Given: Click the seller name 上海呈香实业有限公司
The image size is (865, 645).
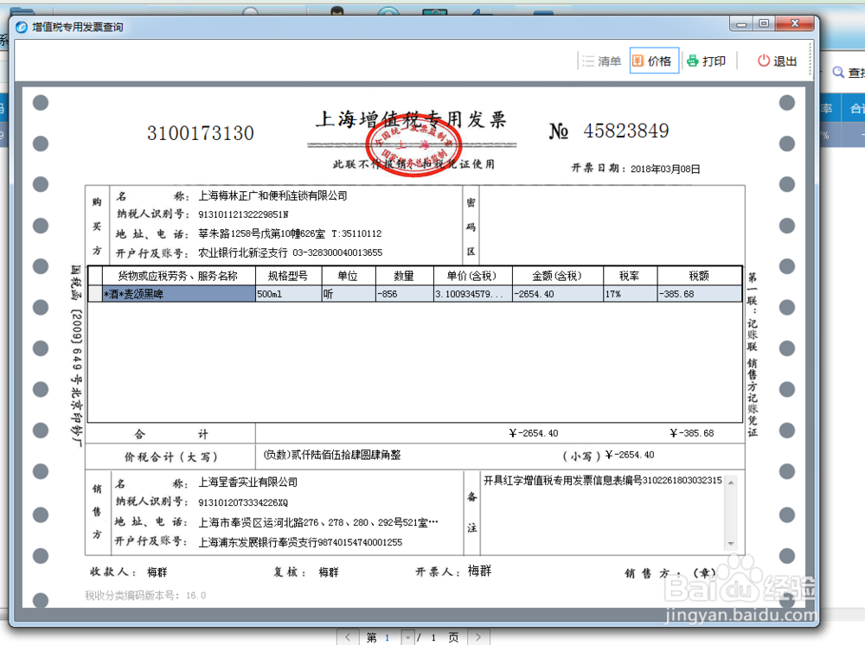Looking at the screenshot, I should (x=247, y=482).
